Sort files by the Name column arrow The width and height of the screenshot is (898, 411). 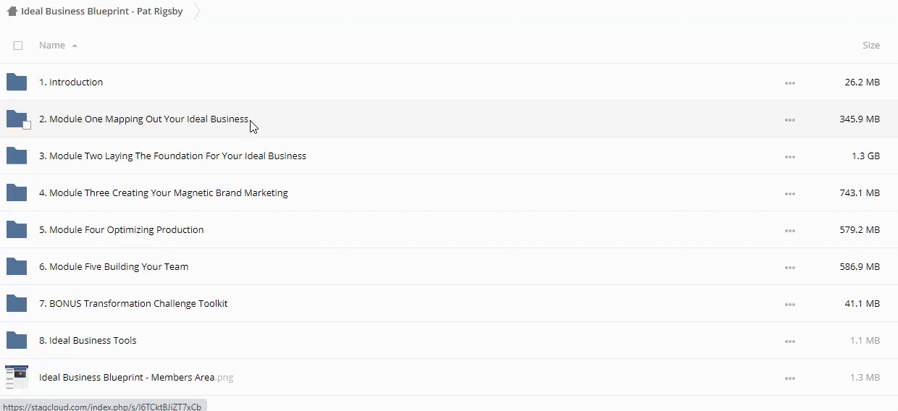tap(75, 46)
